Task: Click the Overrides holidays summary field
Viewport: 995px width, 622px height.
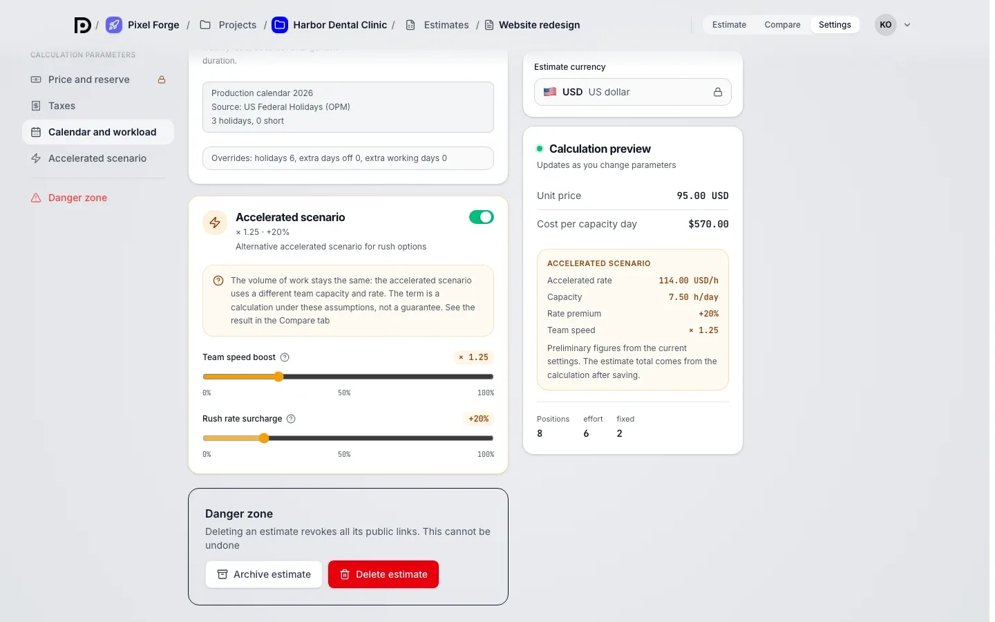Action: coord(348,158)
